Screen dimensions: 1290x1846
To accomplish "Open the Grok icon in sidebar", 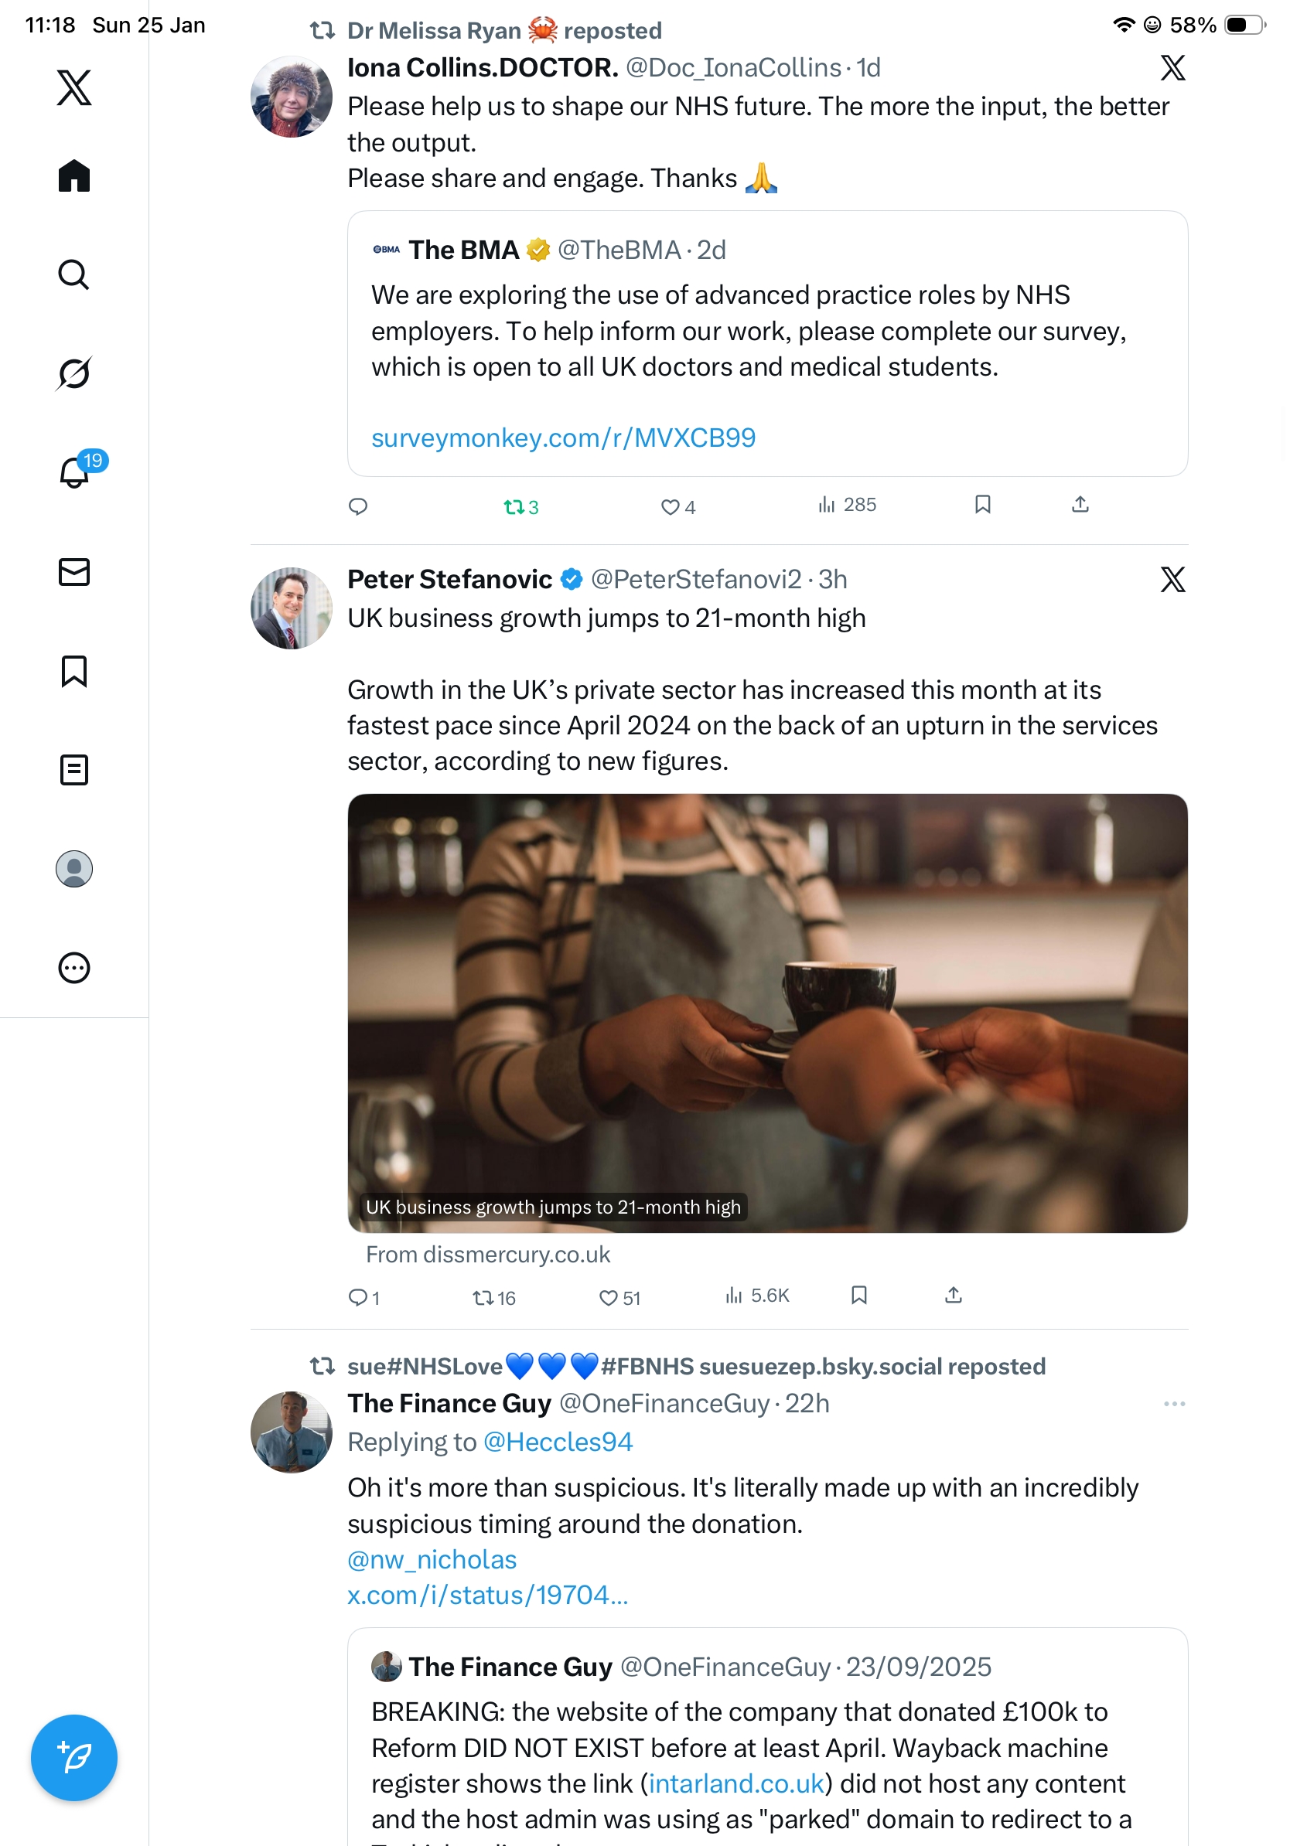I will [74, 373].
